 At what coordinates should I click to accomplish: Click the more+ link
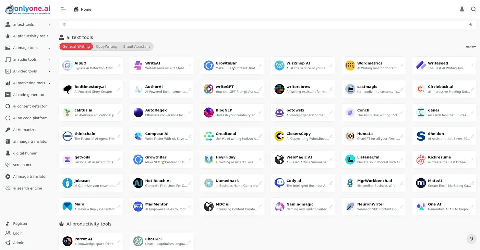point(471,46)
